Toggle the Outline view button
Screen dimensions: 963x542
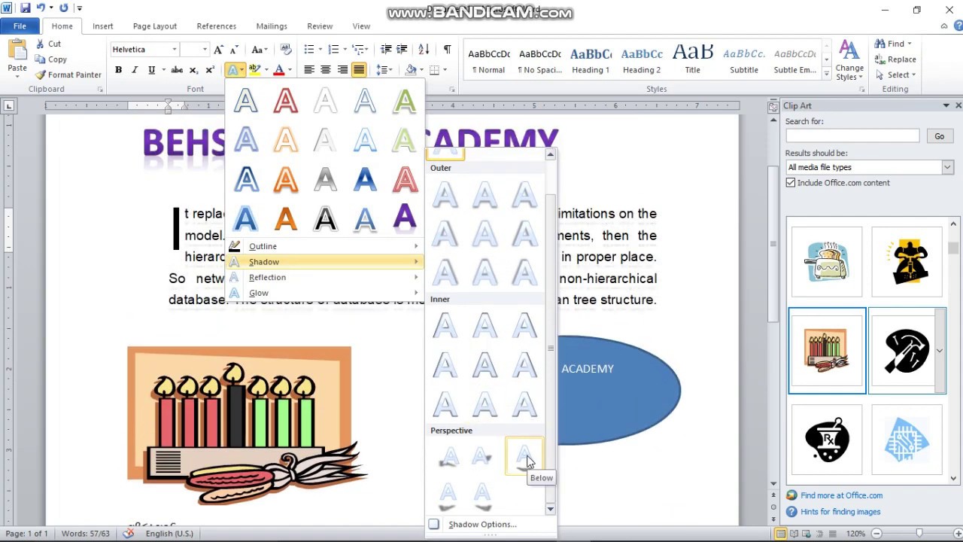click(x=820, y=534)
